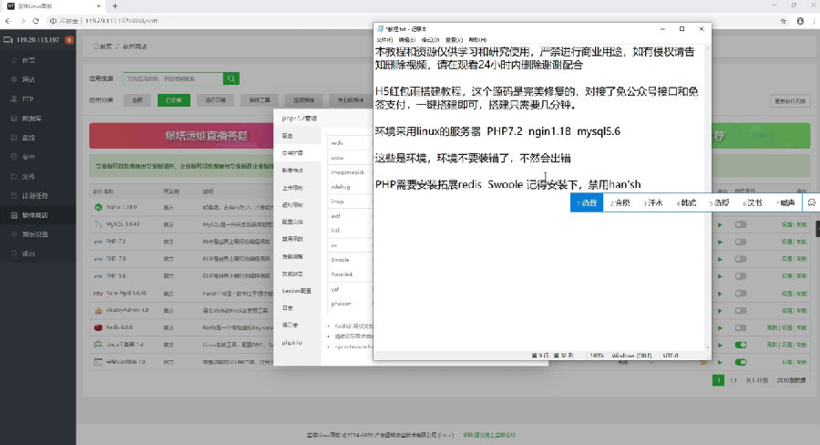The height and width of the screenshot is (445, 820).
Task: Open the emoji icon in the IME candidate bar
Action: coord(812,202)
